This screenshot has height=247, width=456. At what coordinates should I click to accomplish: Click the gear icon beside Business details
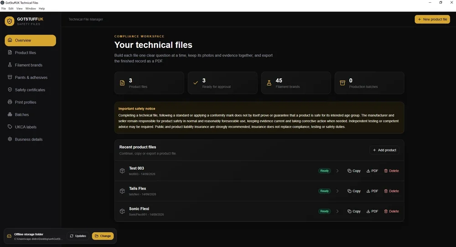(x=10, y=139)
